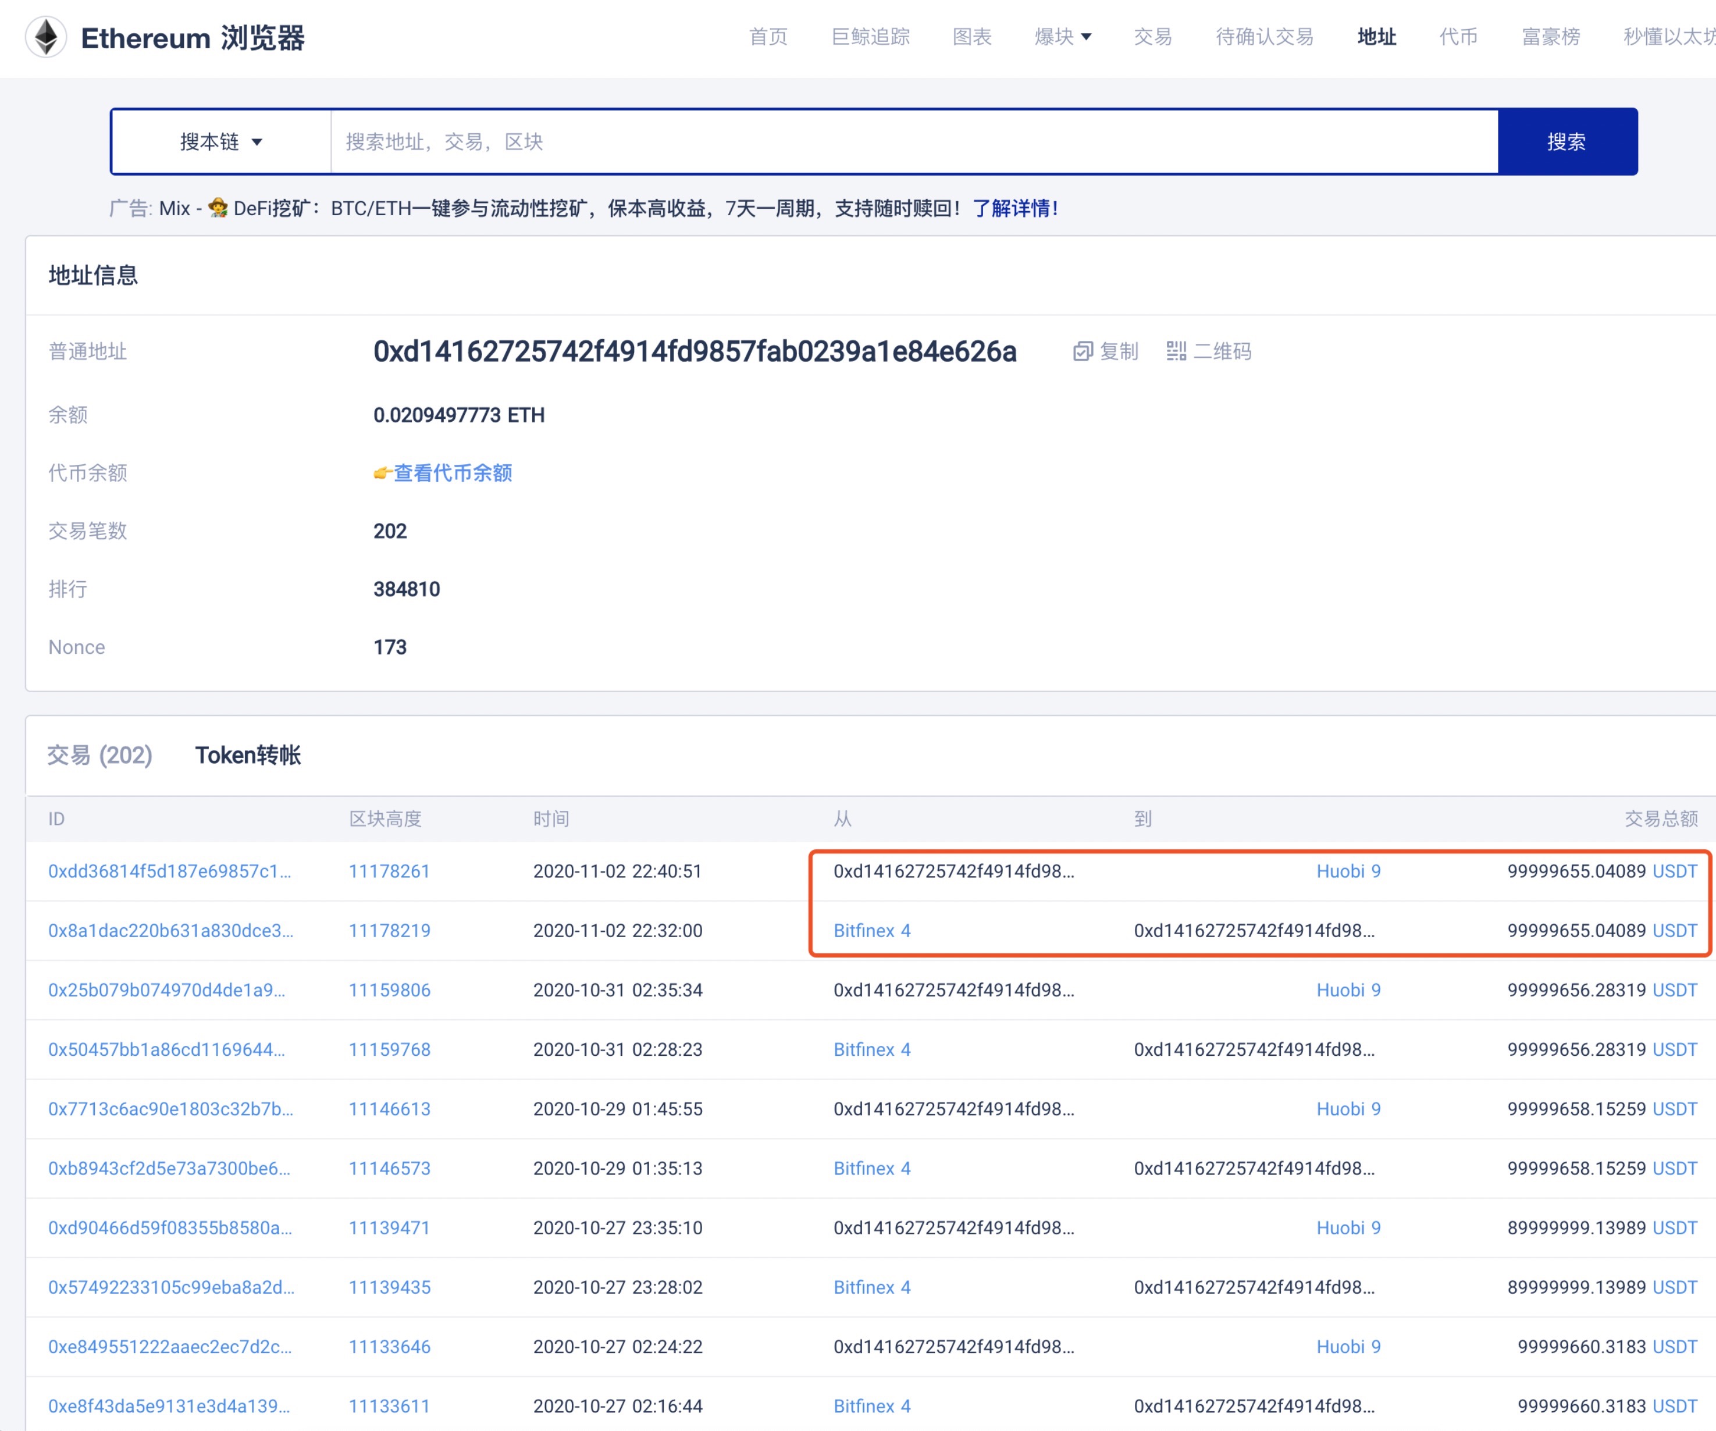The image size is (1716, 1431).
Task: Click the Ethereum 浏览器 site title
Action: tap(193, 38)
